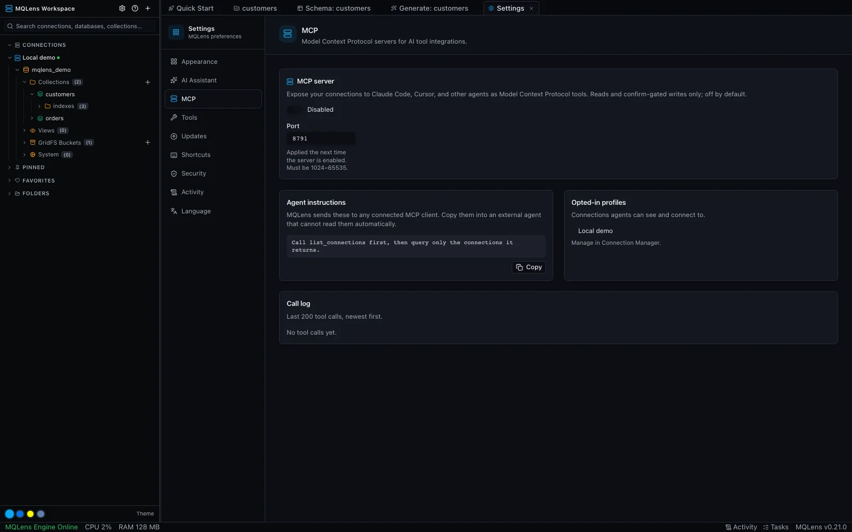Copy the agent instructions

(529, 267)
